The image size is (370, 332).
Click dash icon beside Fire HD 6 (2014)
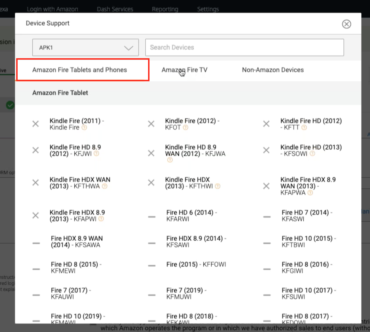(152, 217)
